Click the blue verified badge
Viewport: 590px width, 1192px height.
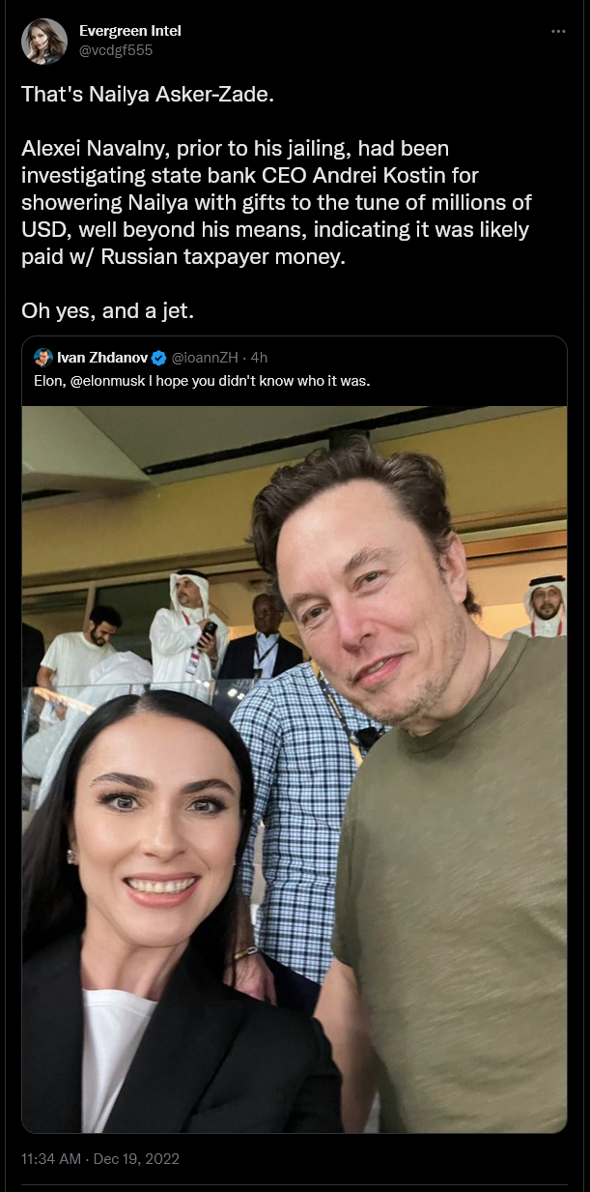[x=159, y=357]
